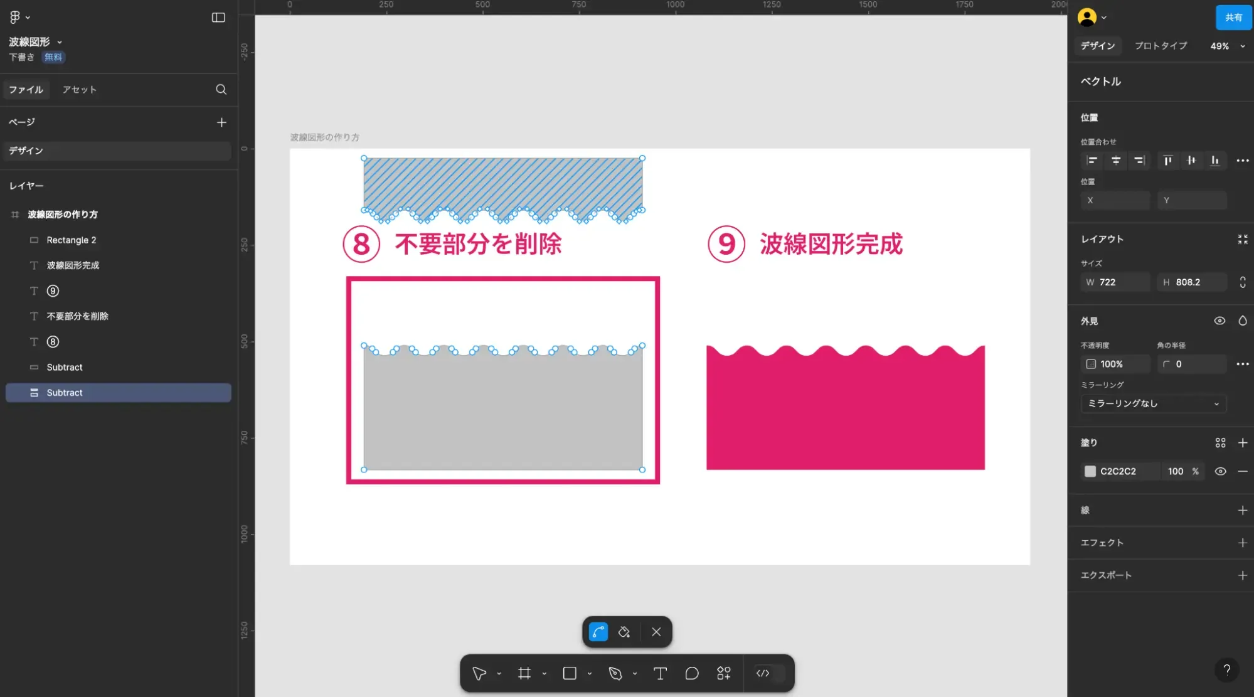Switch to the アセット tab
Viewport: 1254px width, 697px height.
click(79, 90)
